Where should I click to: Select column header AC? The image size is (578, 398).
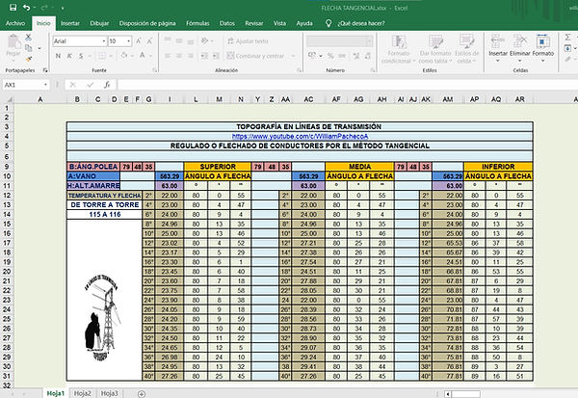click(x=308, y=99)
